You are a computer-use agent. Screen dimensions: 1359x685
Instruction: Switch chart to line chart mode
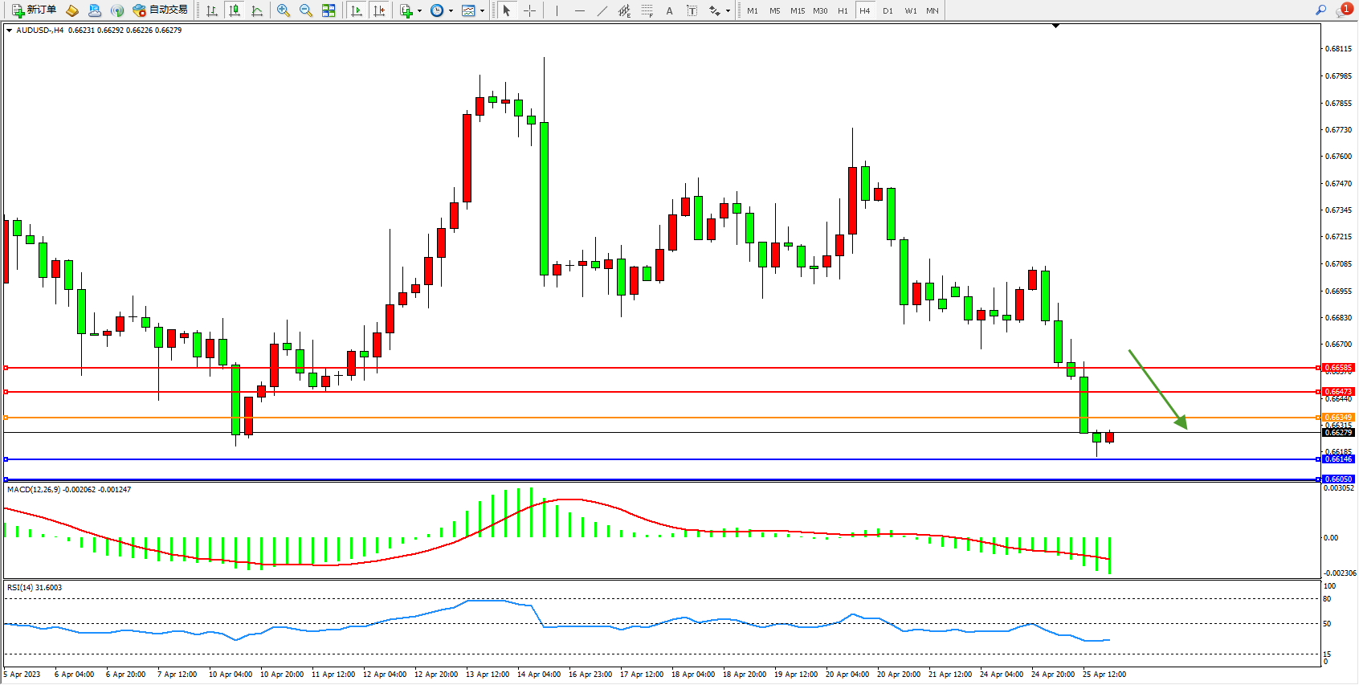coord(257,10)
